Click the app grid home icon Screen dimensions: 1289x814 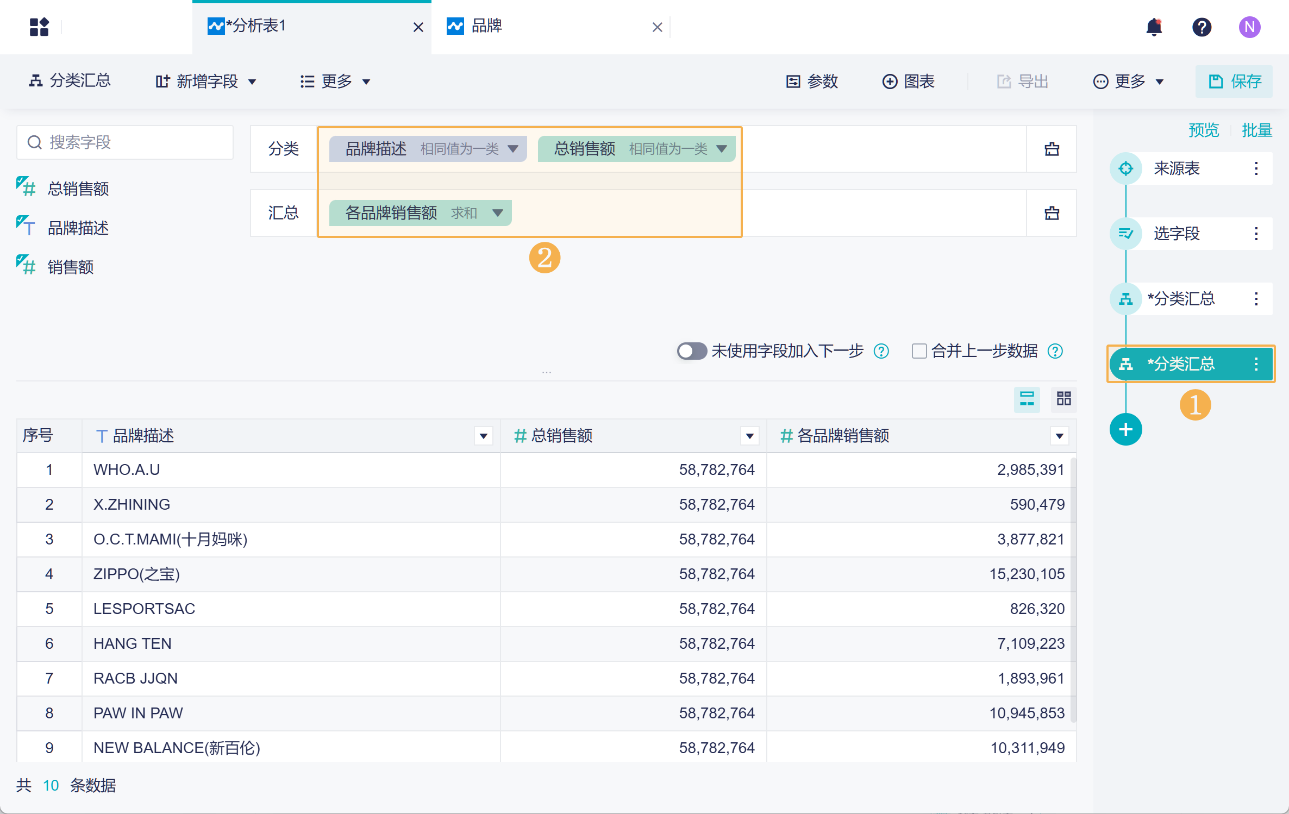[39, 27]
